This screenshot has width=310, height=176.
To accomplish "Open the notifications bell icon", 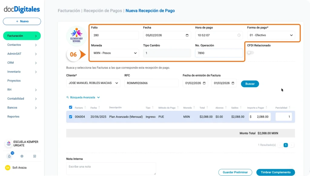I will point(9,156).
